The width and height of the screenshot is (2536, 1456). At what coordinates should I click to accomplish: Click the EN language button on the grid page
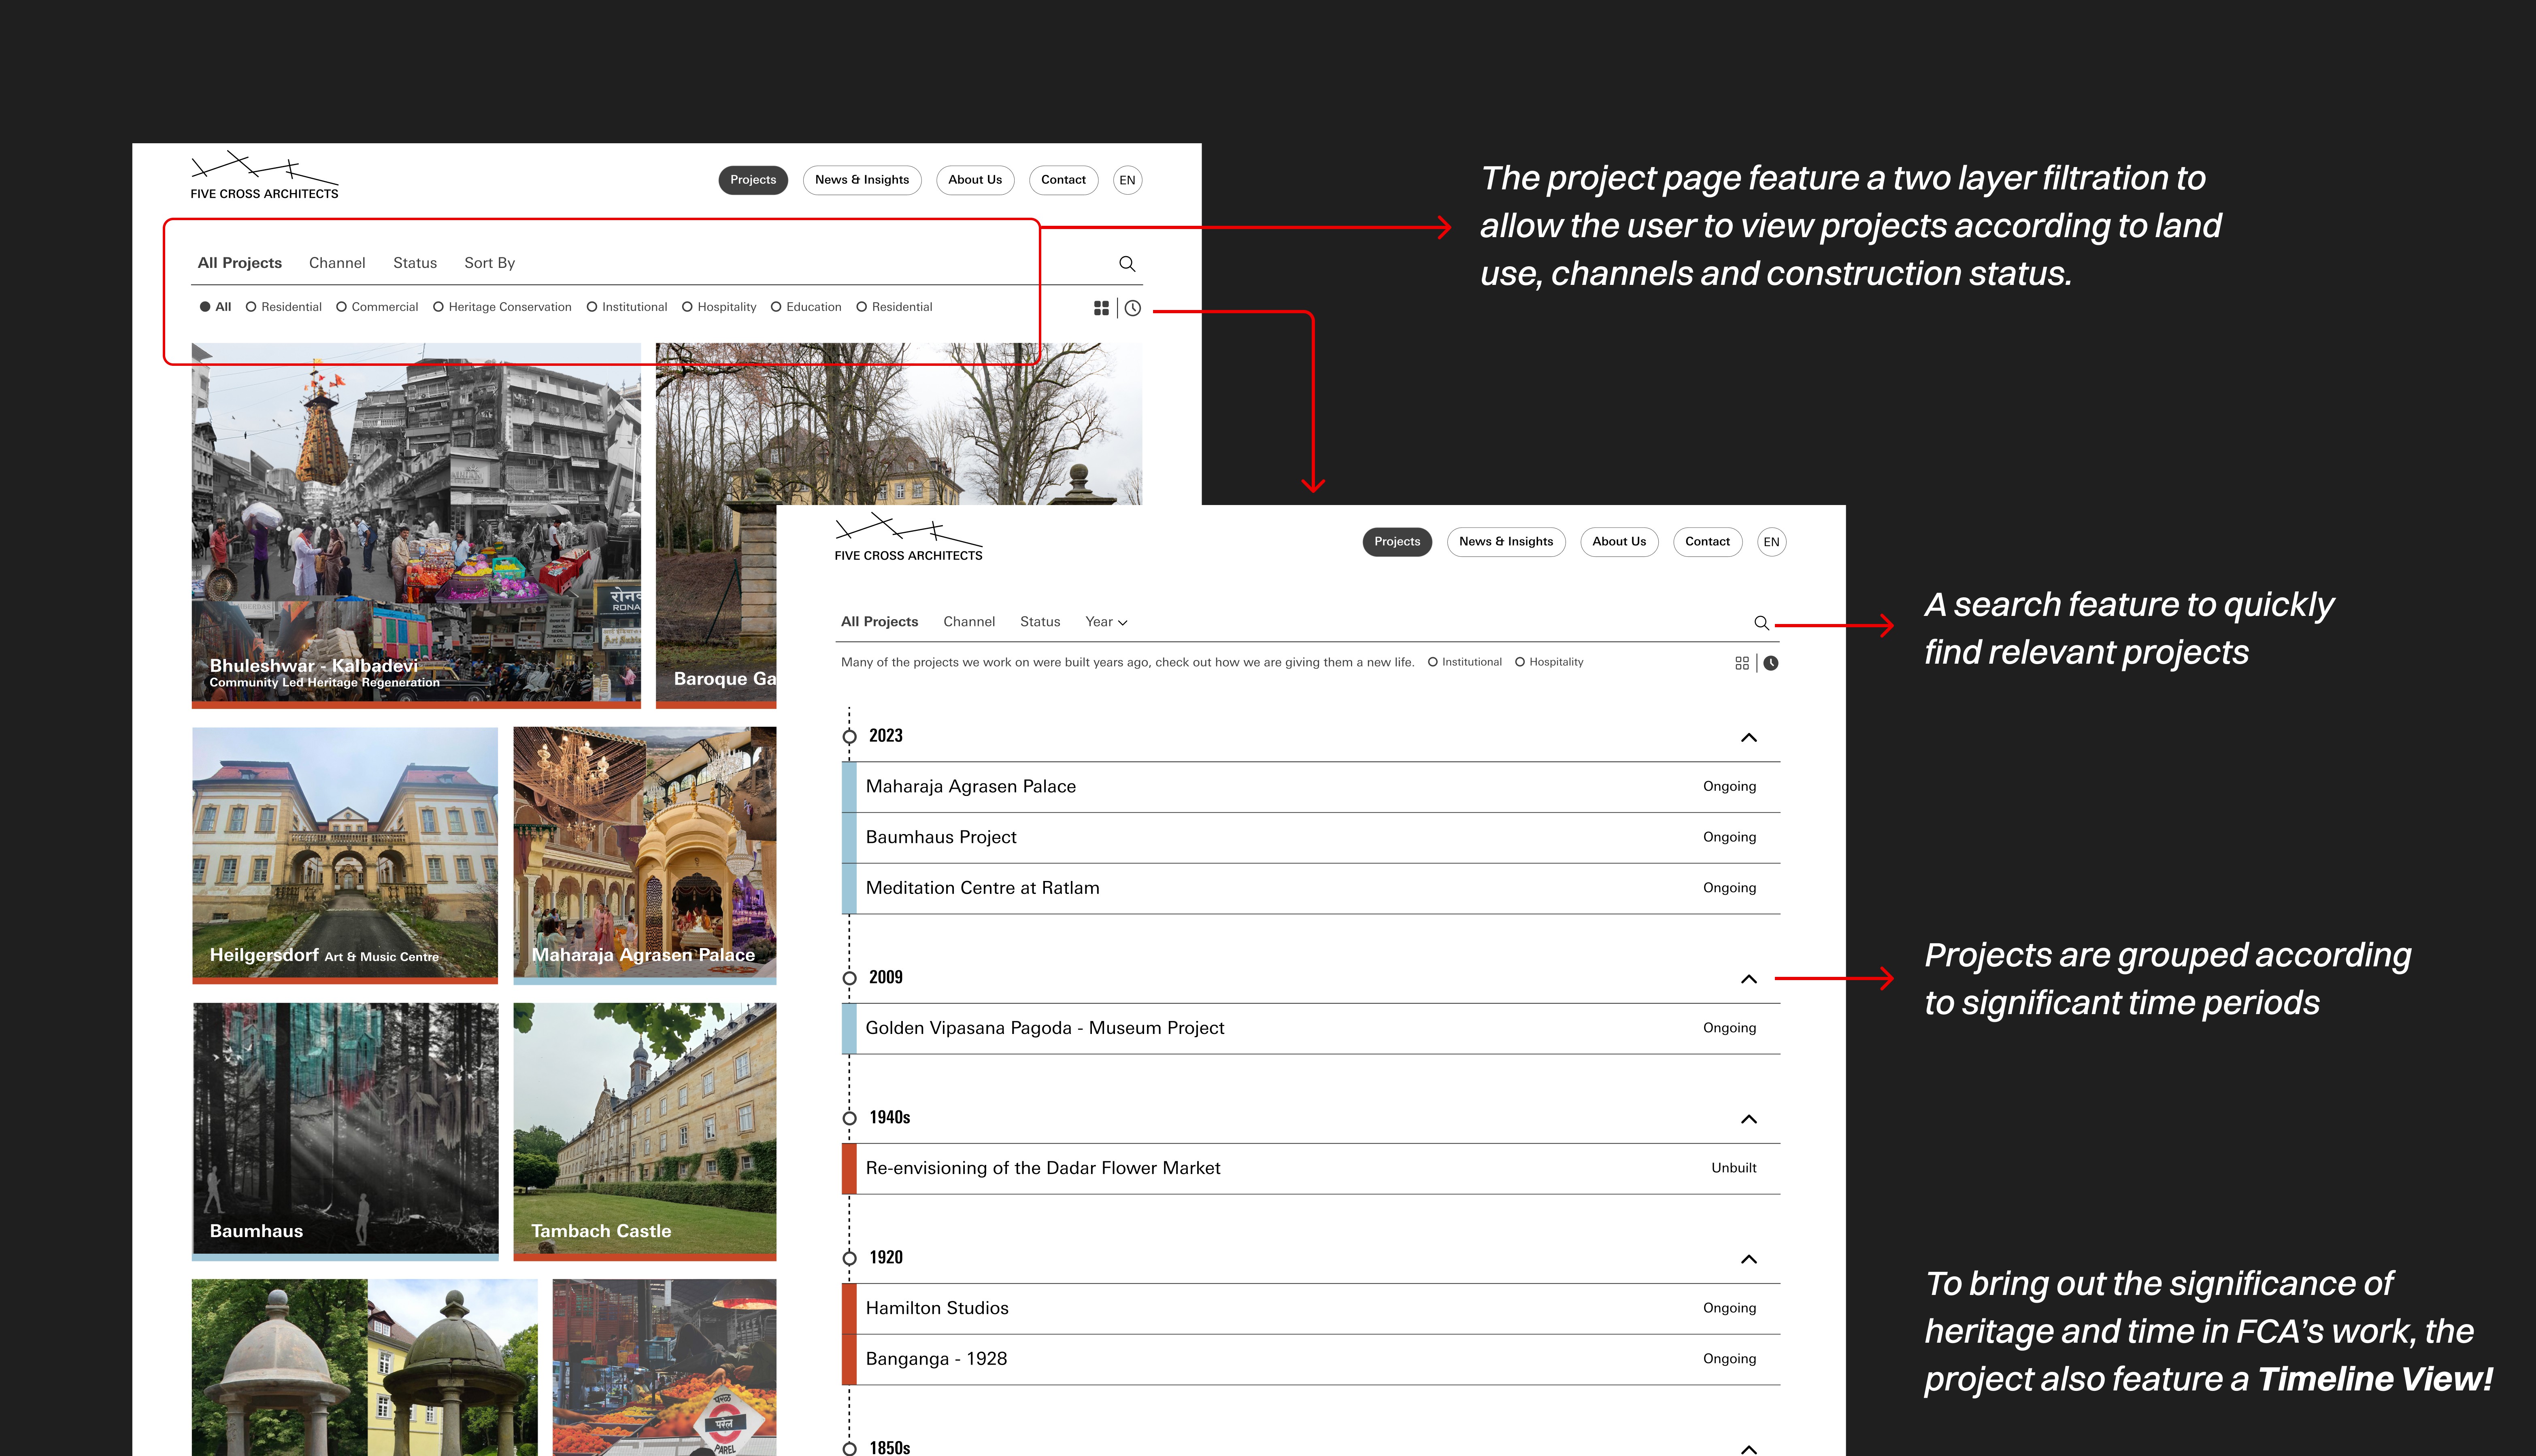pyautogui.click(x=1128, y=180)
